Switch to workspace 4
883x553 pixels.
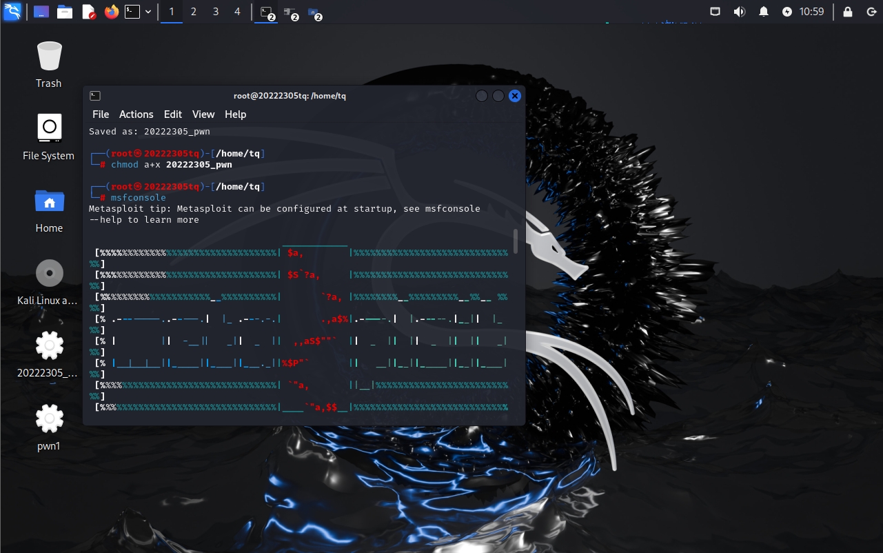238,12
